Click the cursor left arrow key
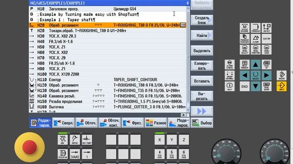293x164 pixels. (x=244, y=76)
